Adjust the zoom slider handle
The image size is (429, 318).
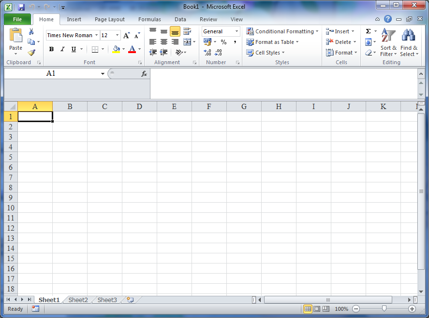[x=384, y=309]
